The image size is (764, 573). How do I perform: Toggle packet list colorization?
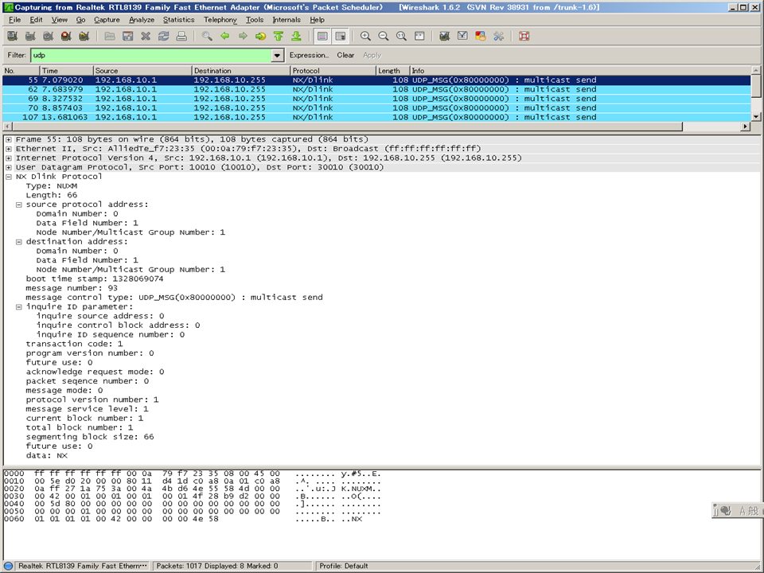(x=322, y=36)
